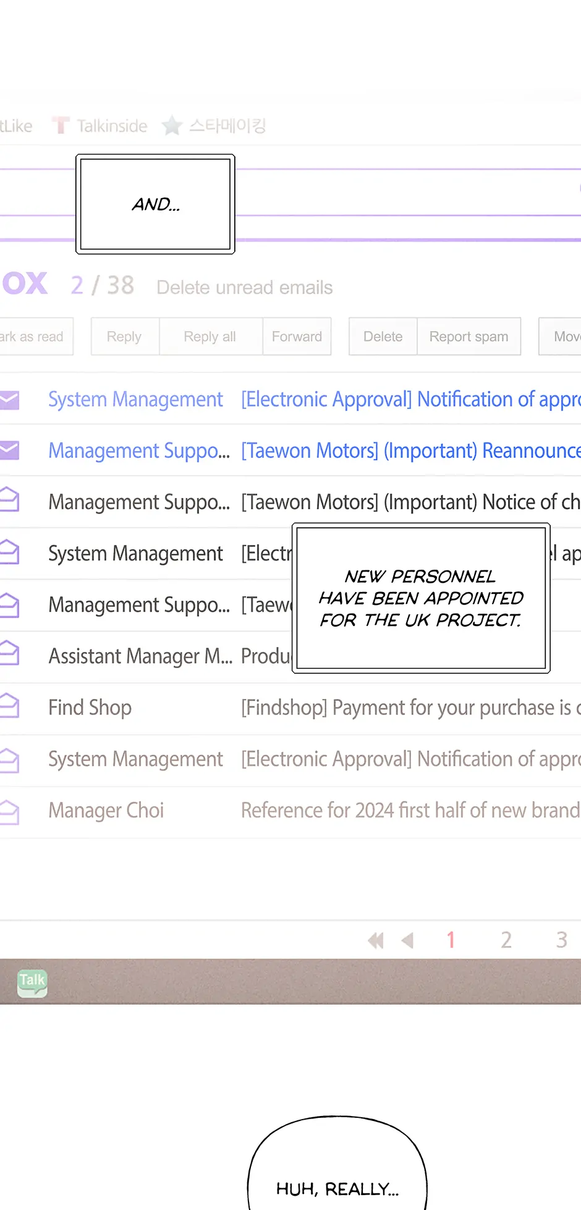Click opened envelope icon beside Assistant Manager email
Screen dimensions: 581x1210
point(9,654)
